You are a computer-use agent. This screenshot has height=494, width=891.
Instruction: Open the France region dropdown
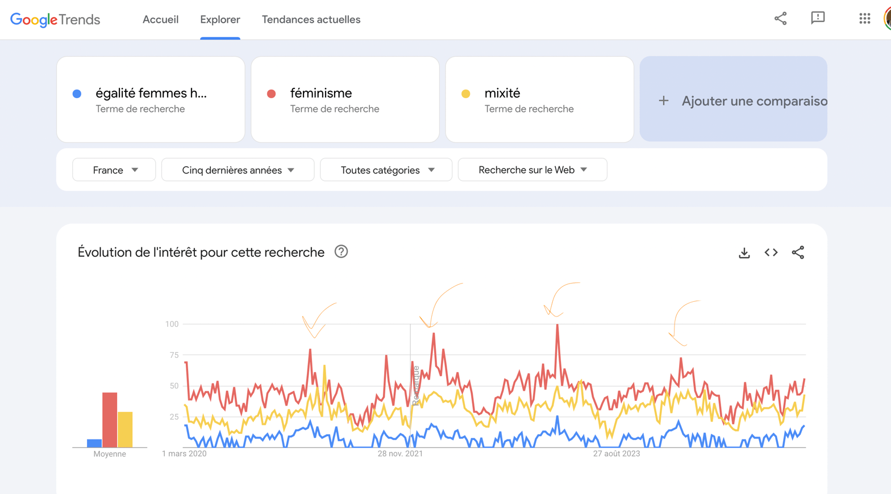point(114,170)
